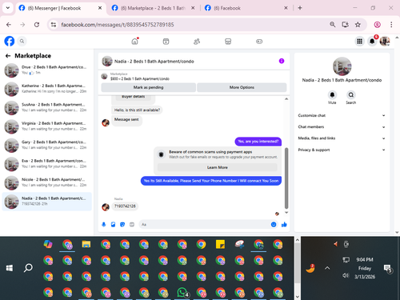400x300 pixels.
Task: Open Eva conversation
Action: point(47,164)
